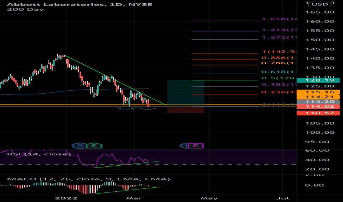Click the 40.00 RSI axis value
The image size is (343, 202).
click(x=317, y=160)
